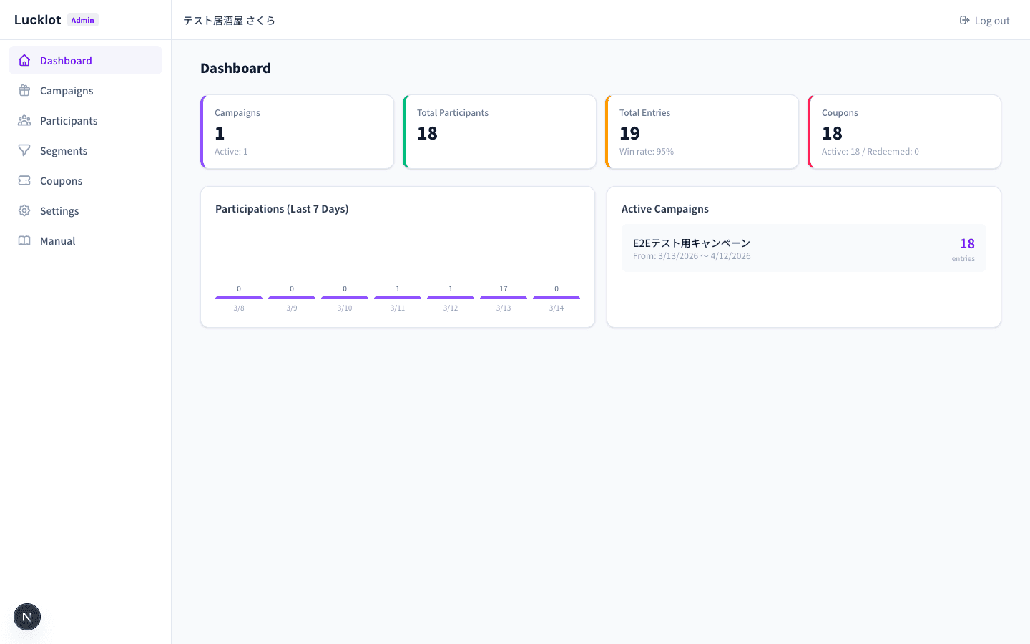1030x644 pixels.
Task: Click the Total Entries card with win rate
Action: click(702, 131)
